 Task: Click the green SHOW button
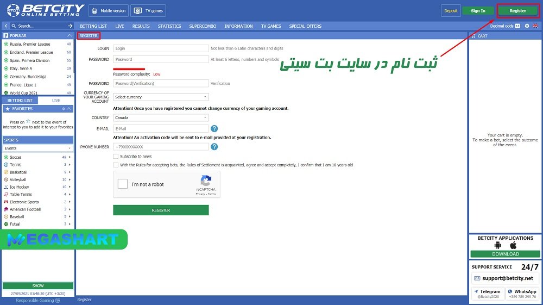pos(38,285)
